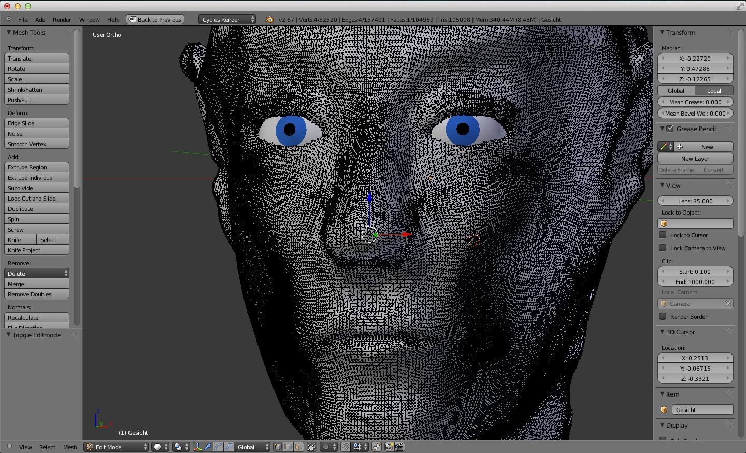Image resolution: width=746 pixels, height=453 pixels.
Task: Switch to face select mode icon
Action: [298, 447]
